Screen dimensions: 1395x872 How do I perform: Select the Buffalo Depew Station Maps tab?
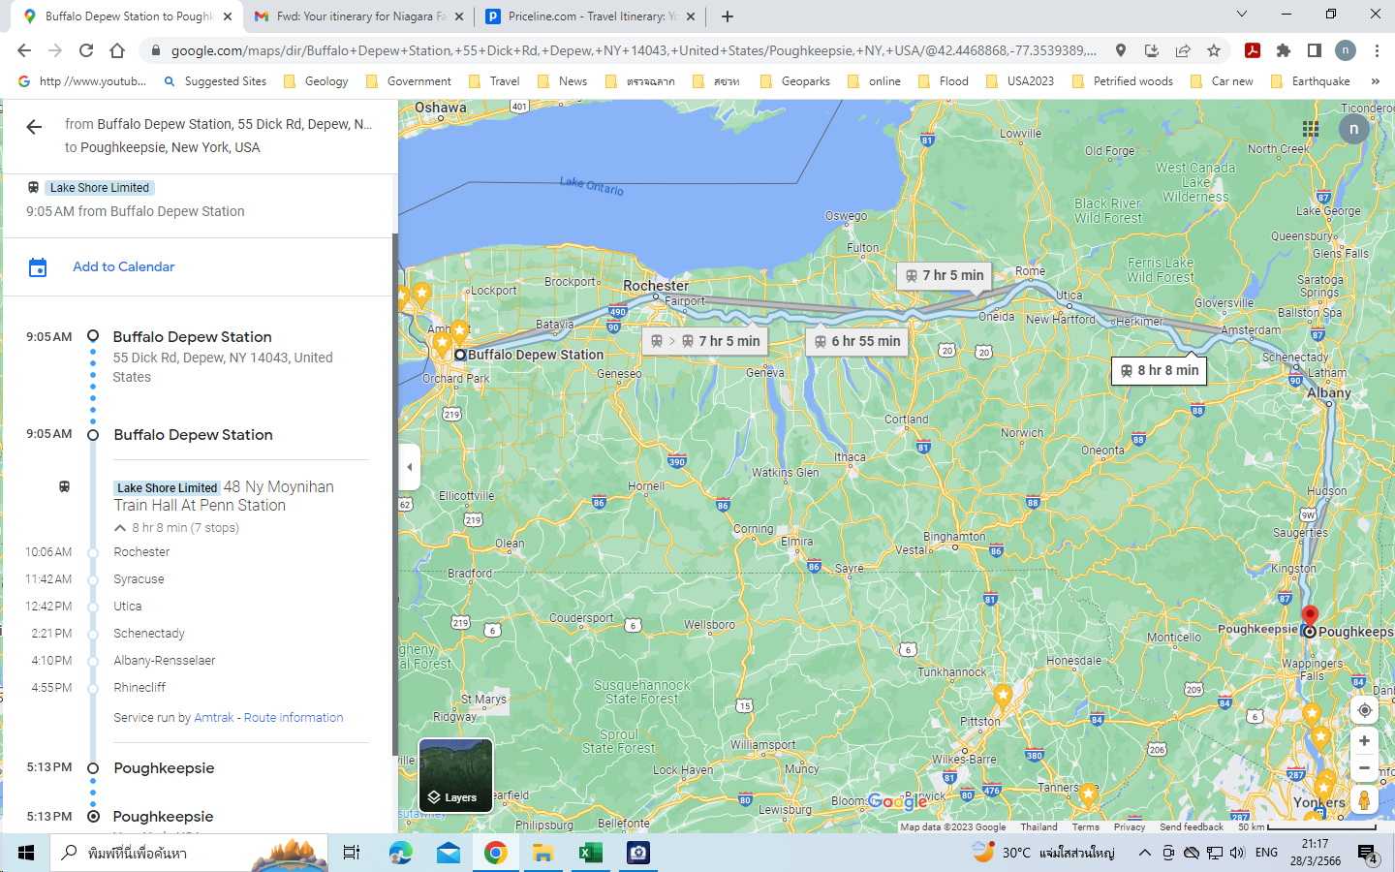coord(129,16)
